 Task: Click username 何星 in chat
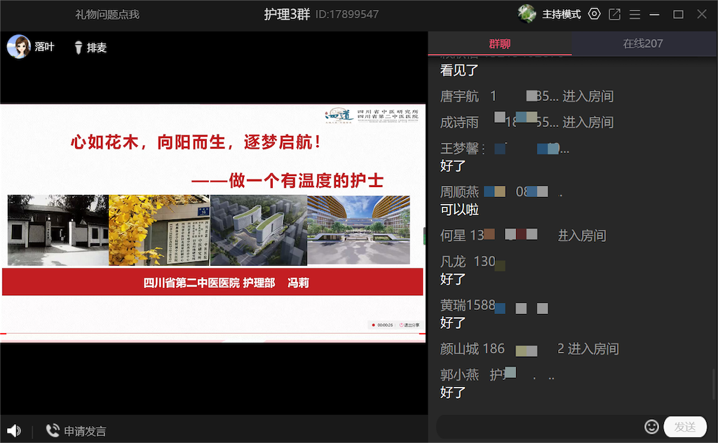[x=453, y=236]
